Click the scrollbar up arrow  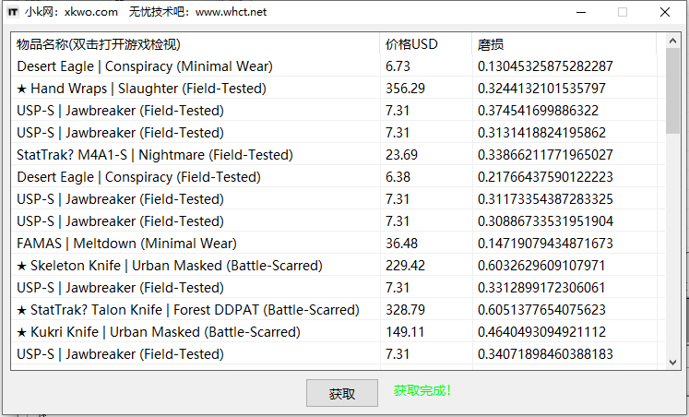click(672, 41)
